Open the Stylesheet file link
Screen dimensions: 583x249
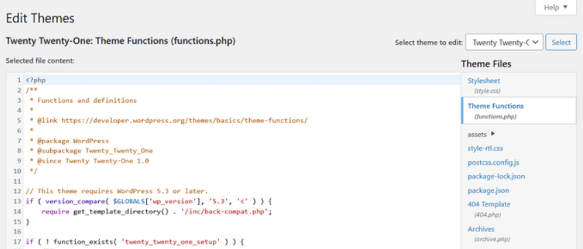click(483, 81)
